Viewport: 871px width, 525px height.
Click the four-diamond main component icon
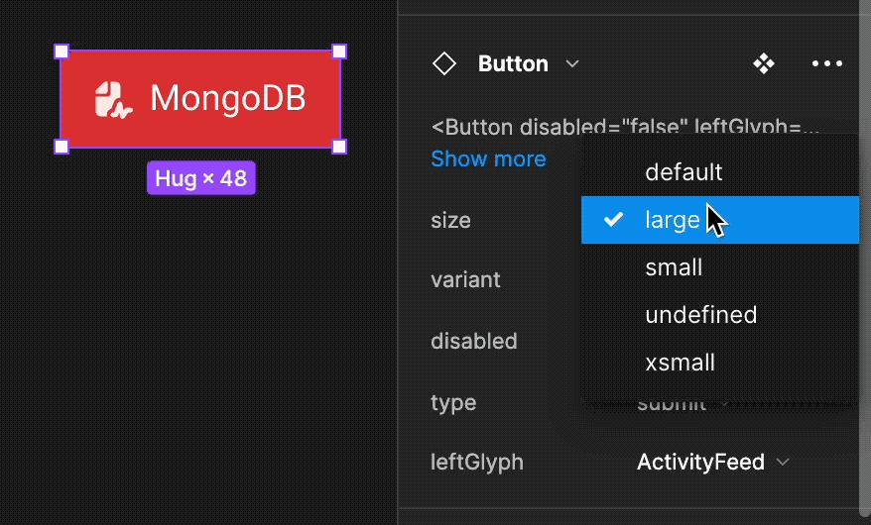pyautogui.click(x=764, y=64)
